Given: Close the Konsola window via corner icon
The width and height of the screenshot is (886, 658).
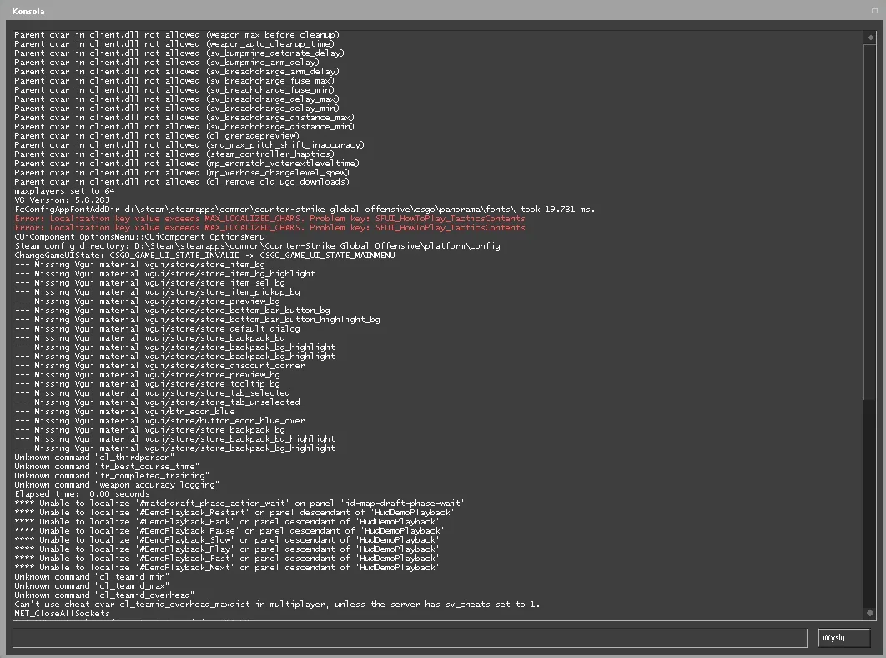Looking at the screenshot, I should click(874, 10).
